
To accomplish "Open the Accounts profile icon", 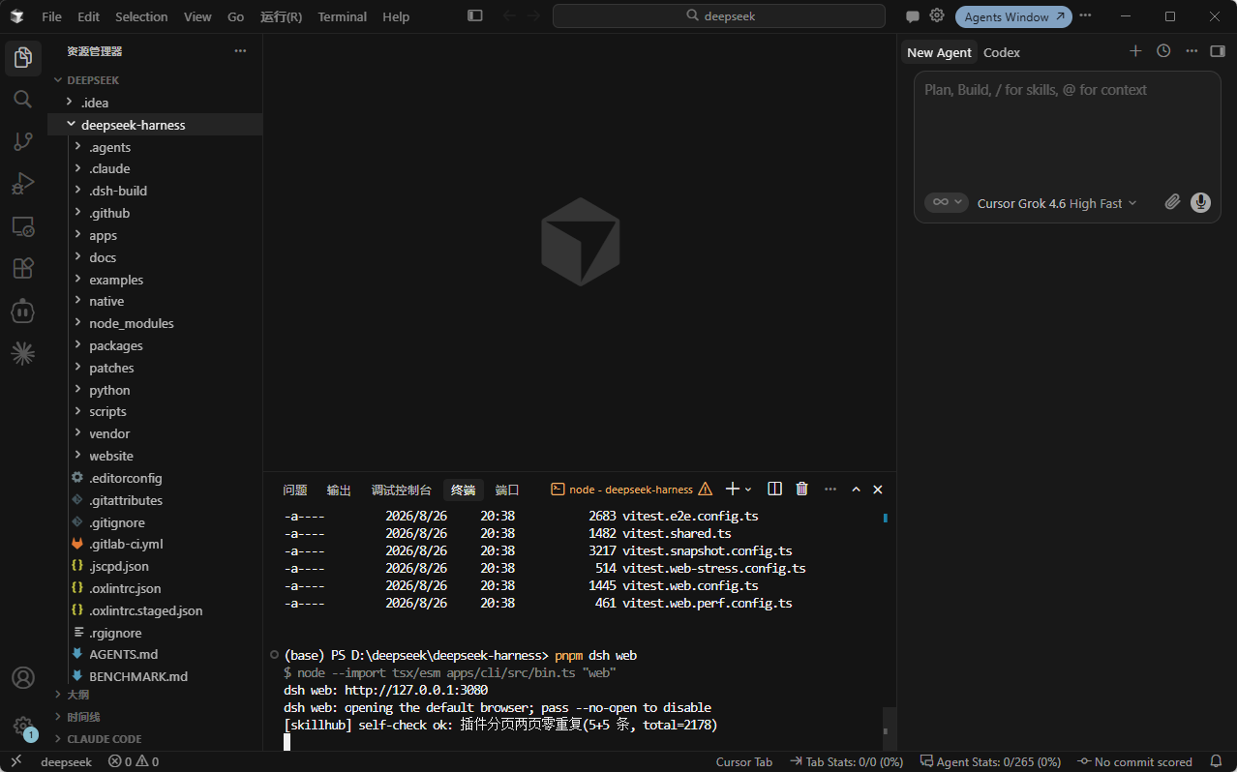I will click(23, 677).
